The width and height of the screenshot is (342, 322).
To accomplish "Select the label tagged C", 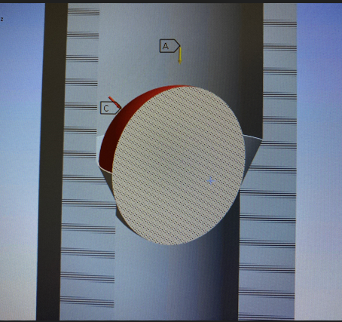I will pos(110,108).
